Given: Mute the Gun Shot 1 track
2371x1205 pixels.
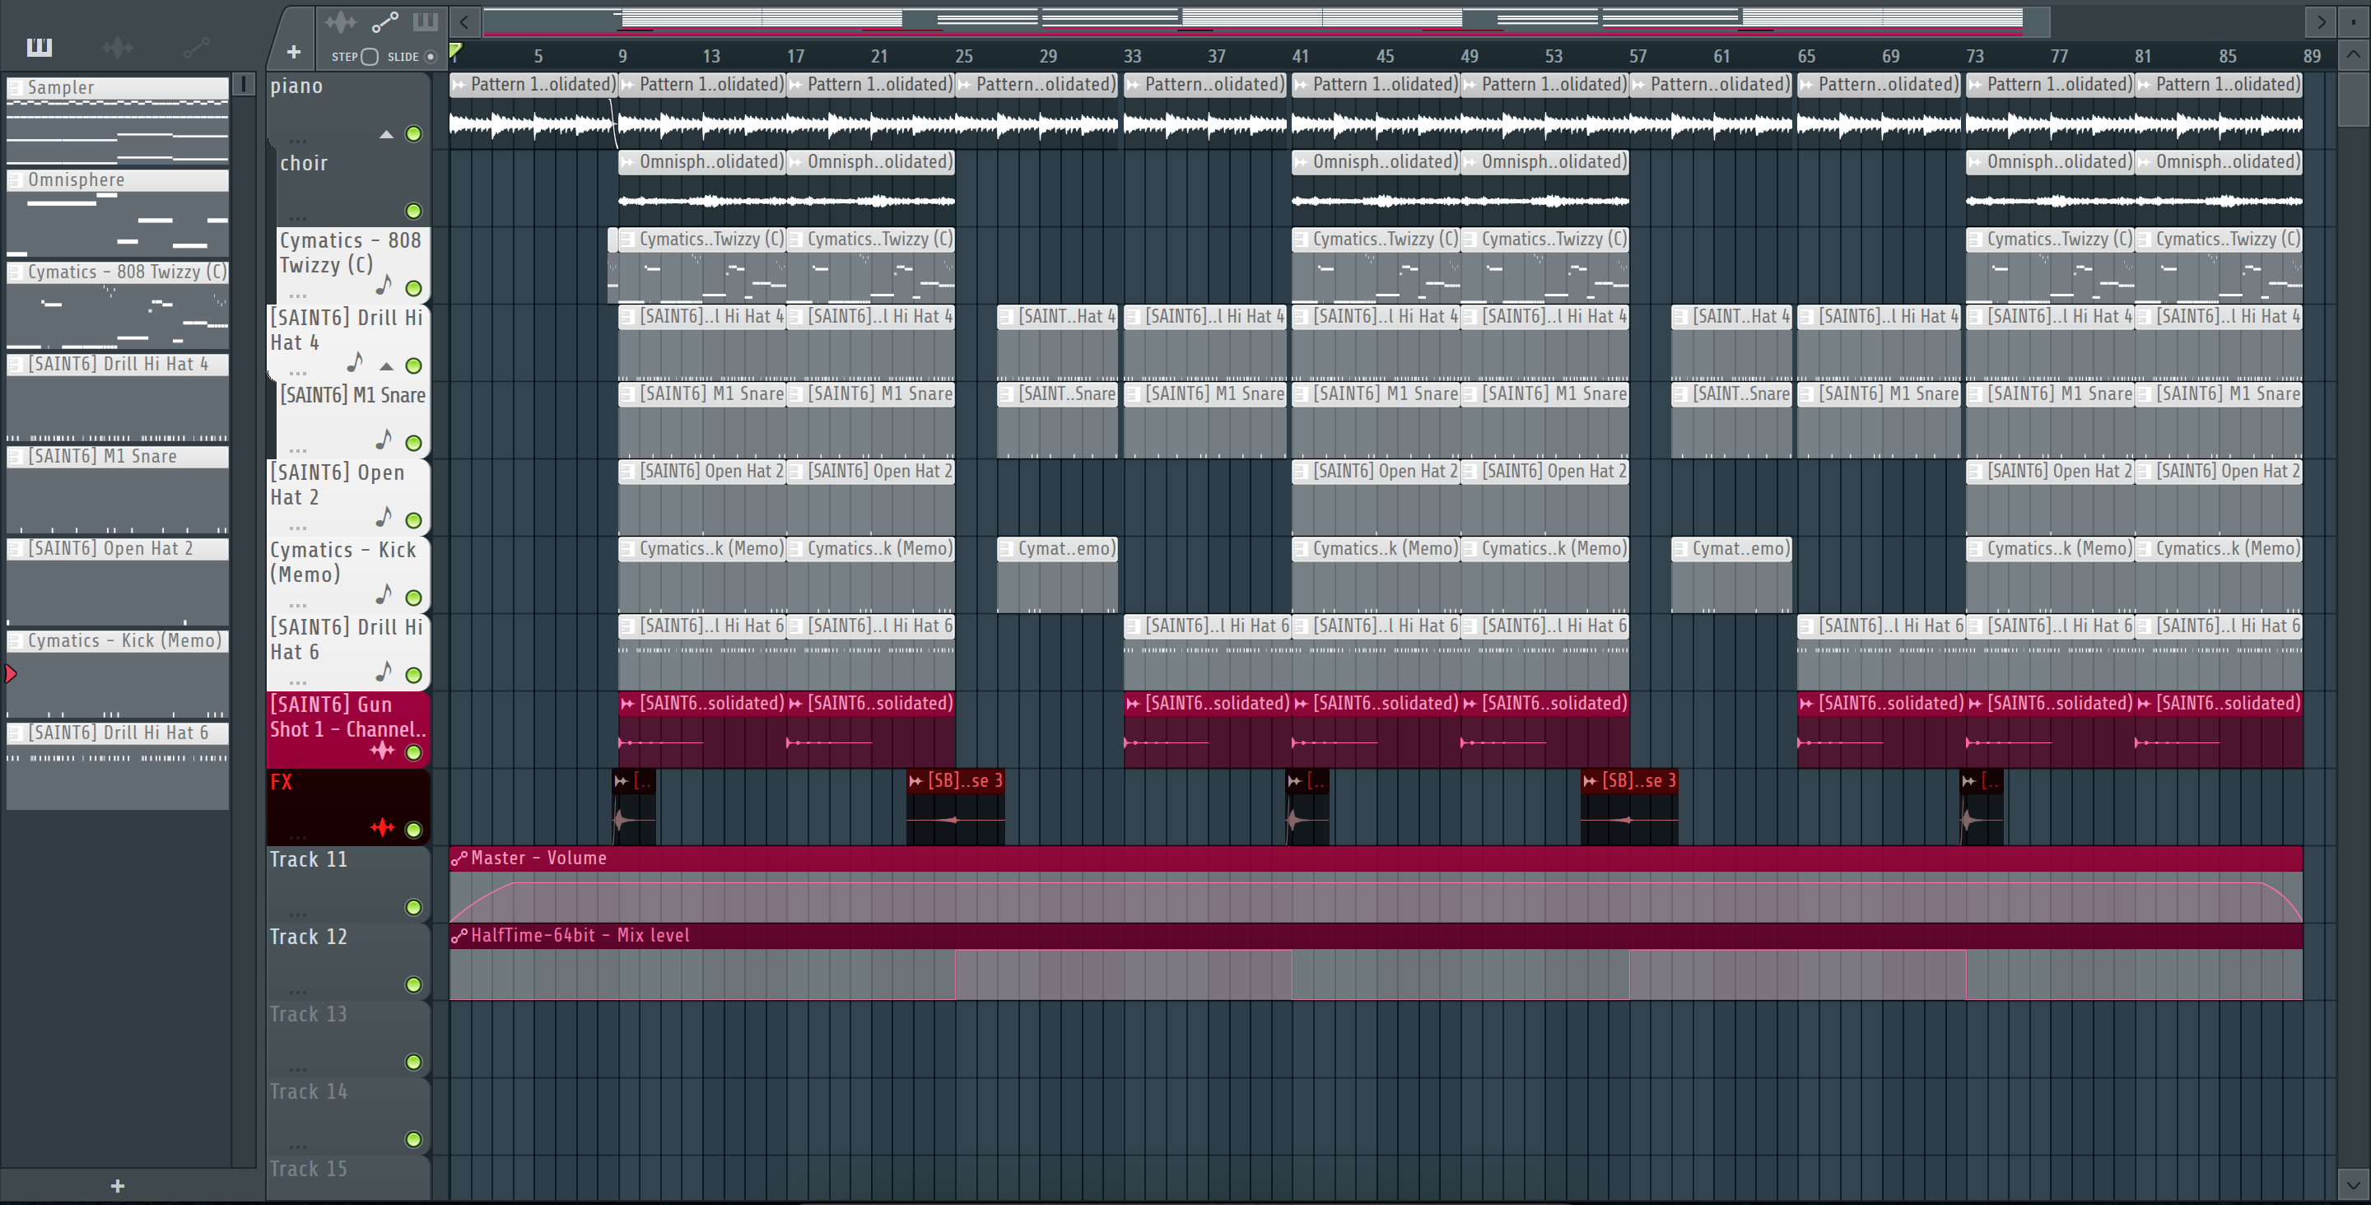Looking at the screenshot, I should pos(414,753).
